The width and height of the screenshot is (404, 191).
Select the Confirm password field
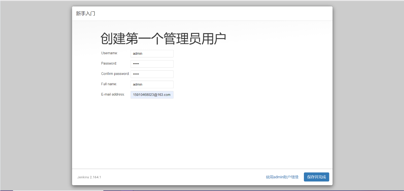click(x=152, y=74)
